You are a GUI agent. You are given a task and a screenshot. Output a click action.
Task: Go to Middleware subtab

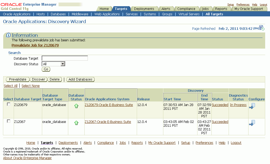[x=80, y=14]
